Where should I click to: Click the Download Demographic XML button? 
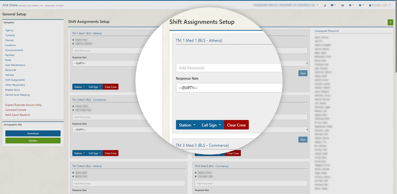(x=33, y=134)
